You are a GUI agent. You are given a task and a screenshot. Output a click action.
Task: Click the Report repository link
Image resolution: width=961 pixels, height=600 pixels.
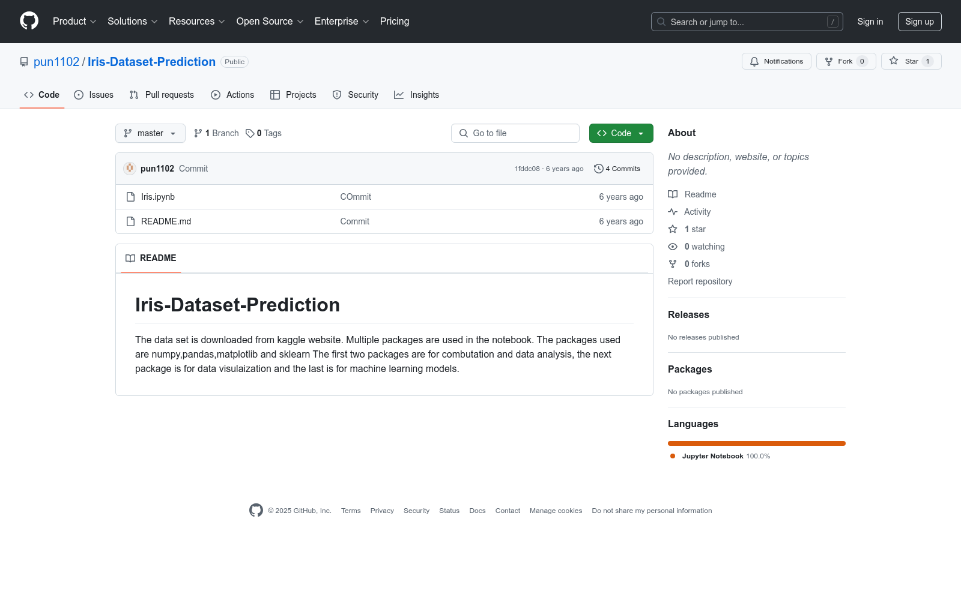[x=700, y=281]
